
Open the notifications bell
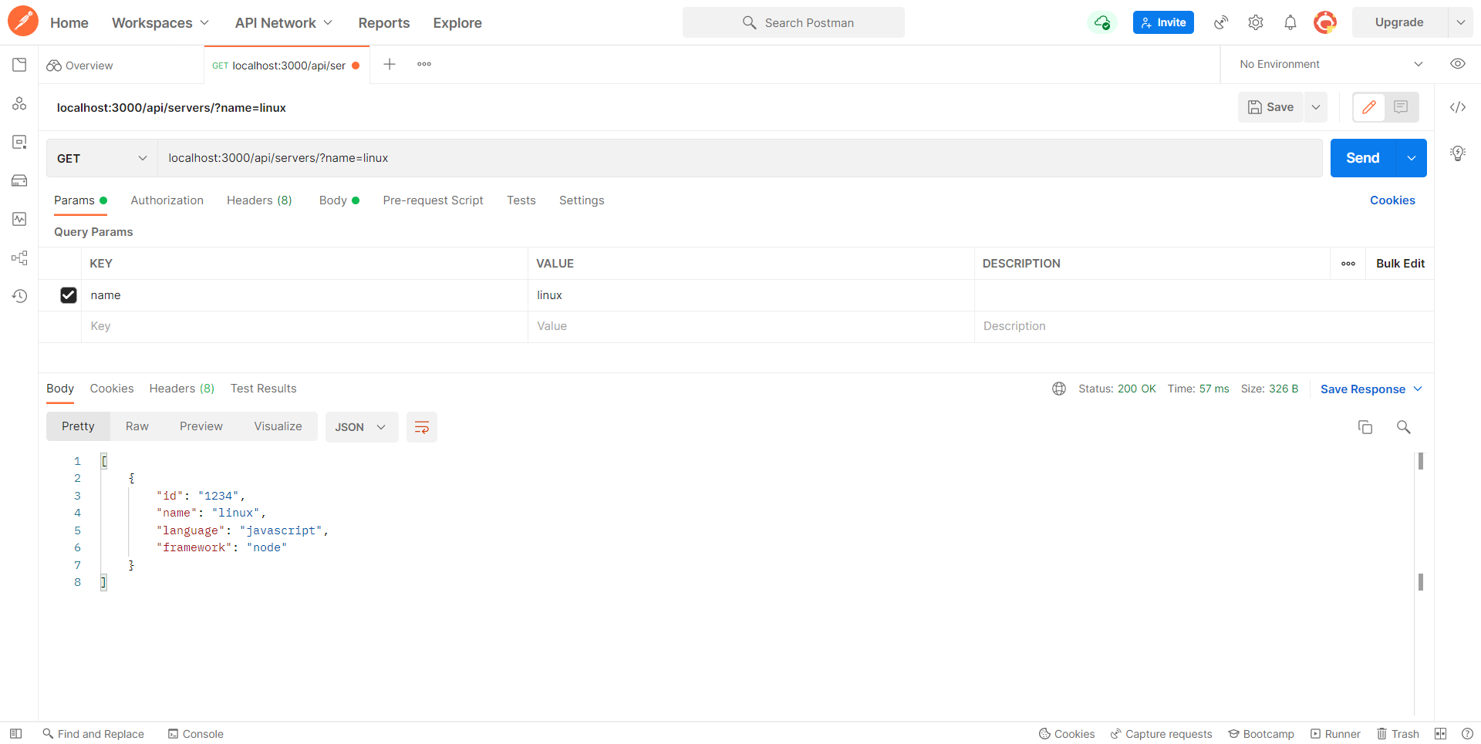pos(1290,22)
